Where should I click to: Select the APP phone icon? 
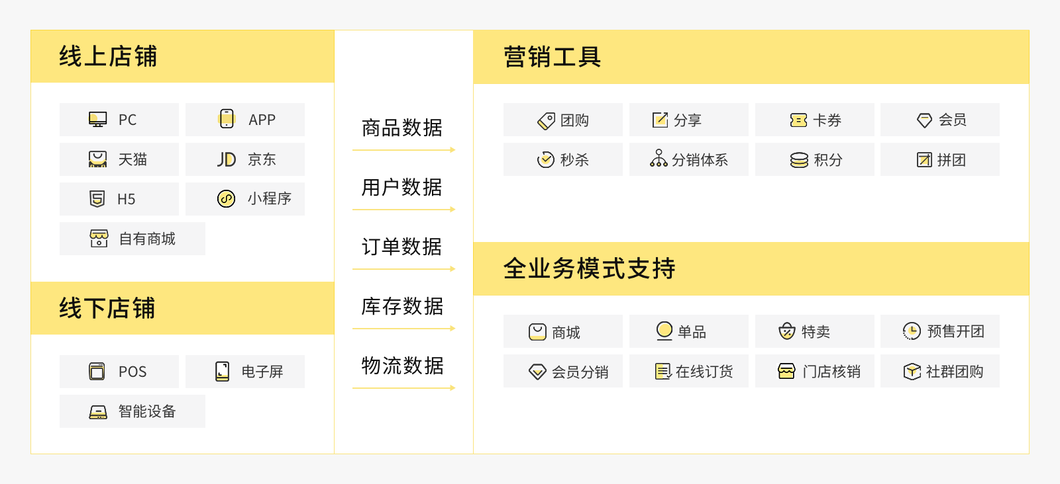[x=227, y=119]
